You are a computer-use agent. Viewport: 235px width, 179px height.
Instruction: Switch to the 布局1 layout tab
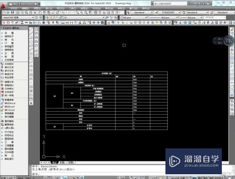pos(63,163)
